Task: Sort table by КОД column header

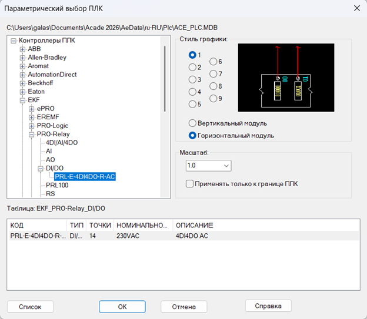Action: [37, 225]
